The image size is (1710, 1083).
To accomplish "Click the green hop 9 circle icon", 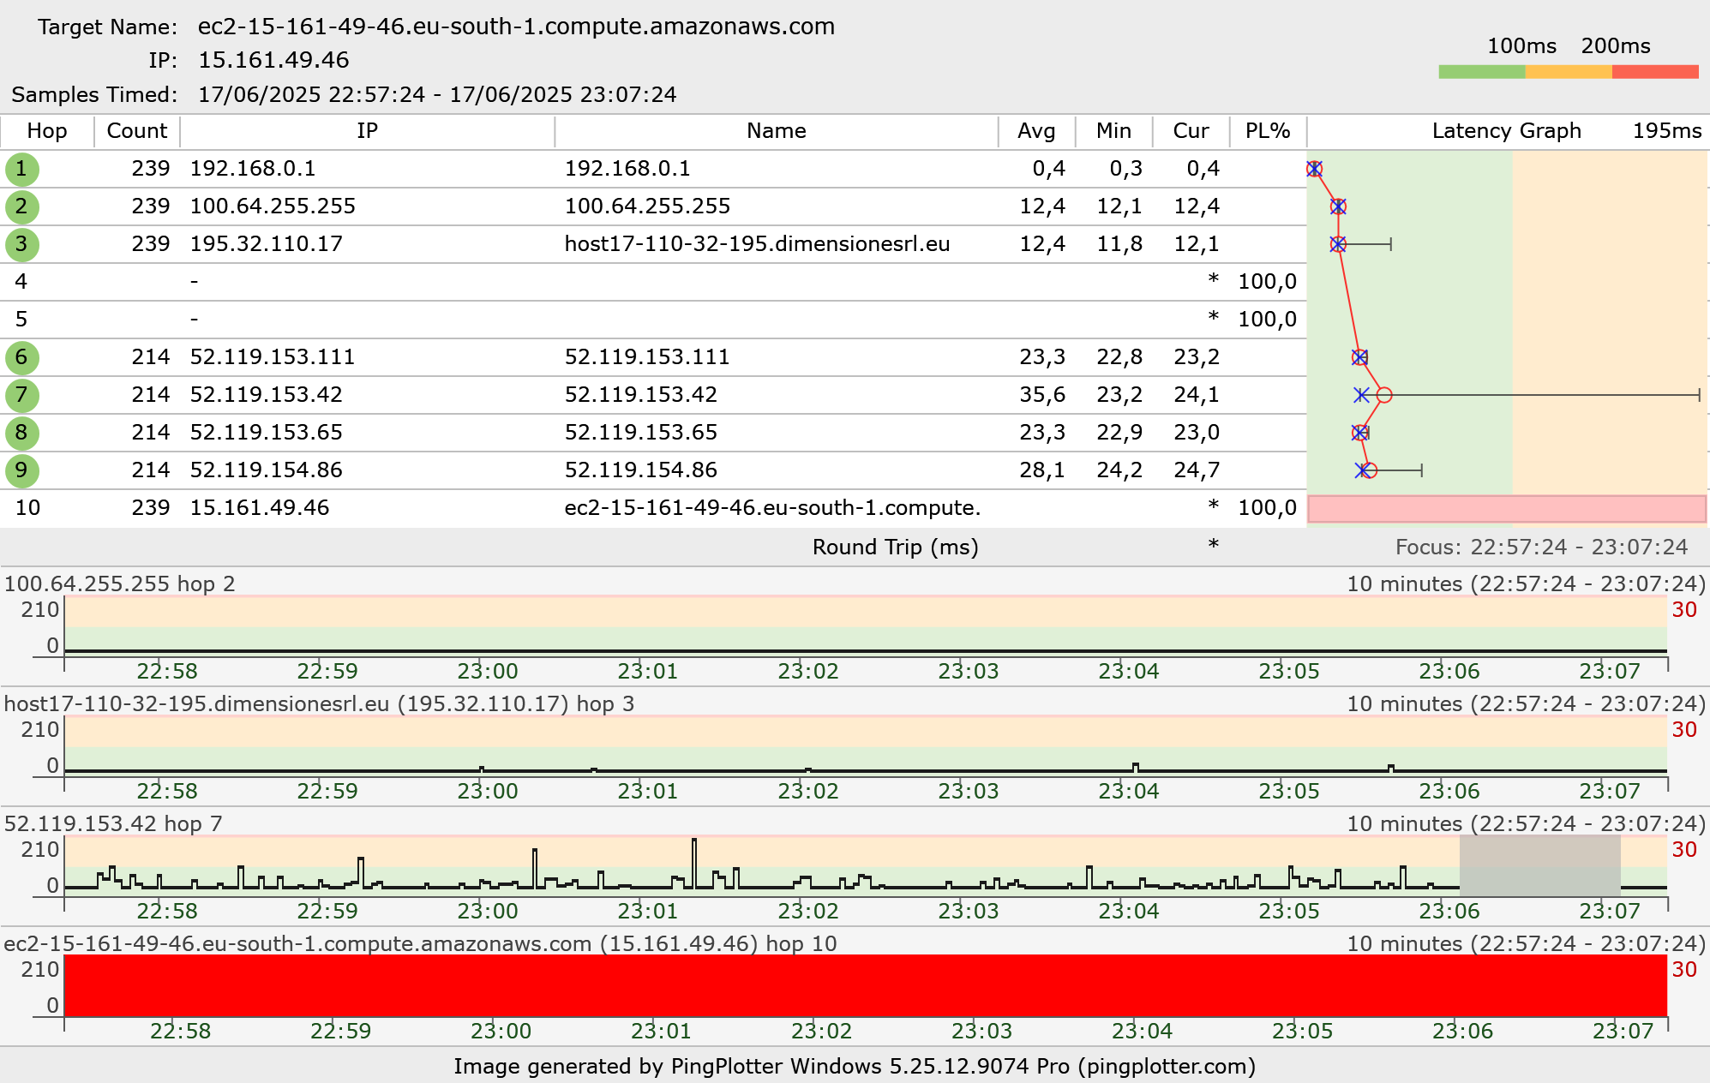I will pyautogui.click(x=21, y=470).
